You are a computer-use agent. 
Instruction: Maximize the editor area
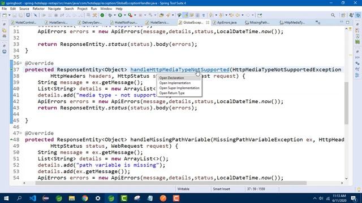tap(348, 23)
